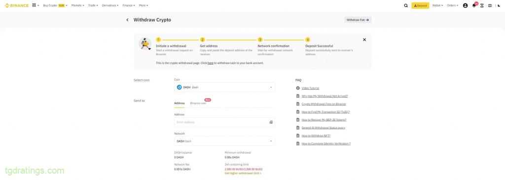
Task: Open More menu
Action: [x=144, y=5]
